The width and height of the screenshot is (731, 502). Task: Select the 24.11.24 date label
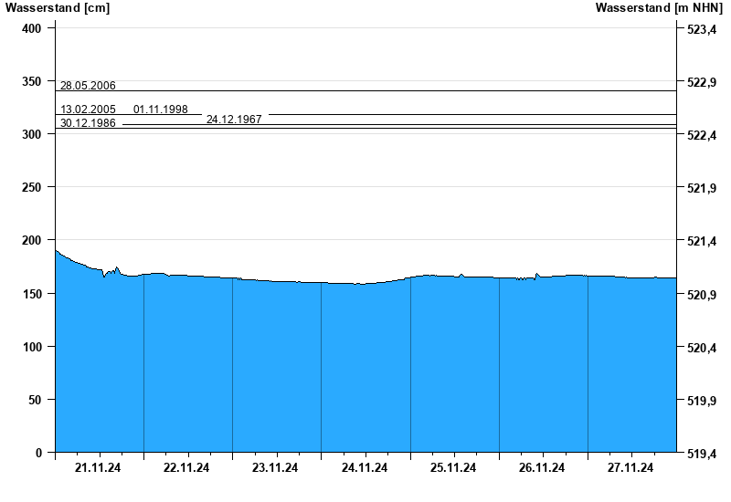point(365,468)
